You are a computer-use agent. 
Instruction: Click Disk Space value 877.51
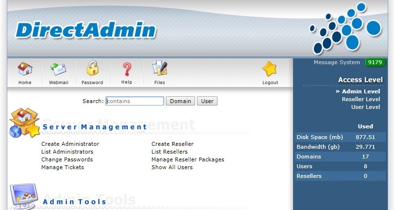(365, 137)
